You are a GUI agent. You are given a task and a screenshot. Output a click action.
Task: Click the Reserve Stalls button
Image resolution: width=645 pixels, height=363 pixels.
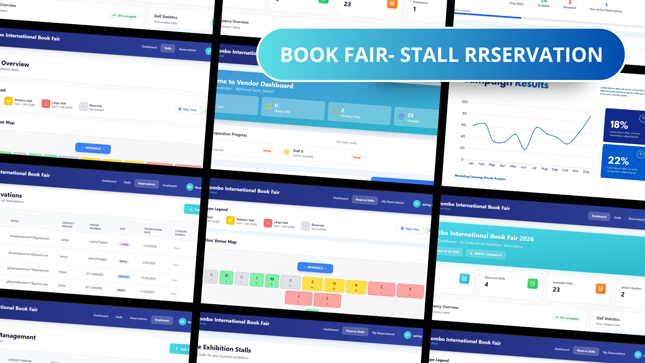click(365, 200)
